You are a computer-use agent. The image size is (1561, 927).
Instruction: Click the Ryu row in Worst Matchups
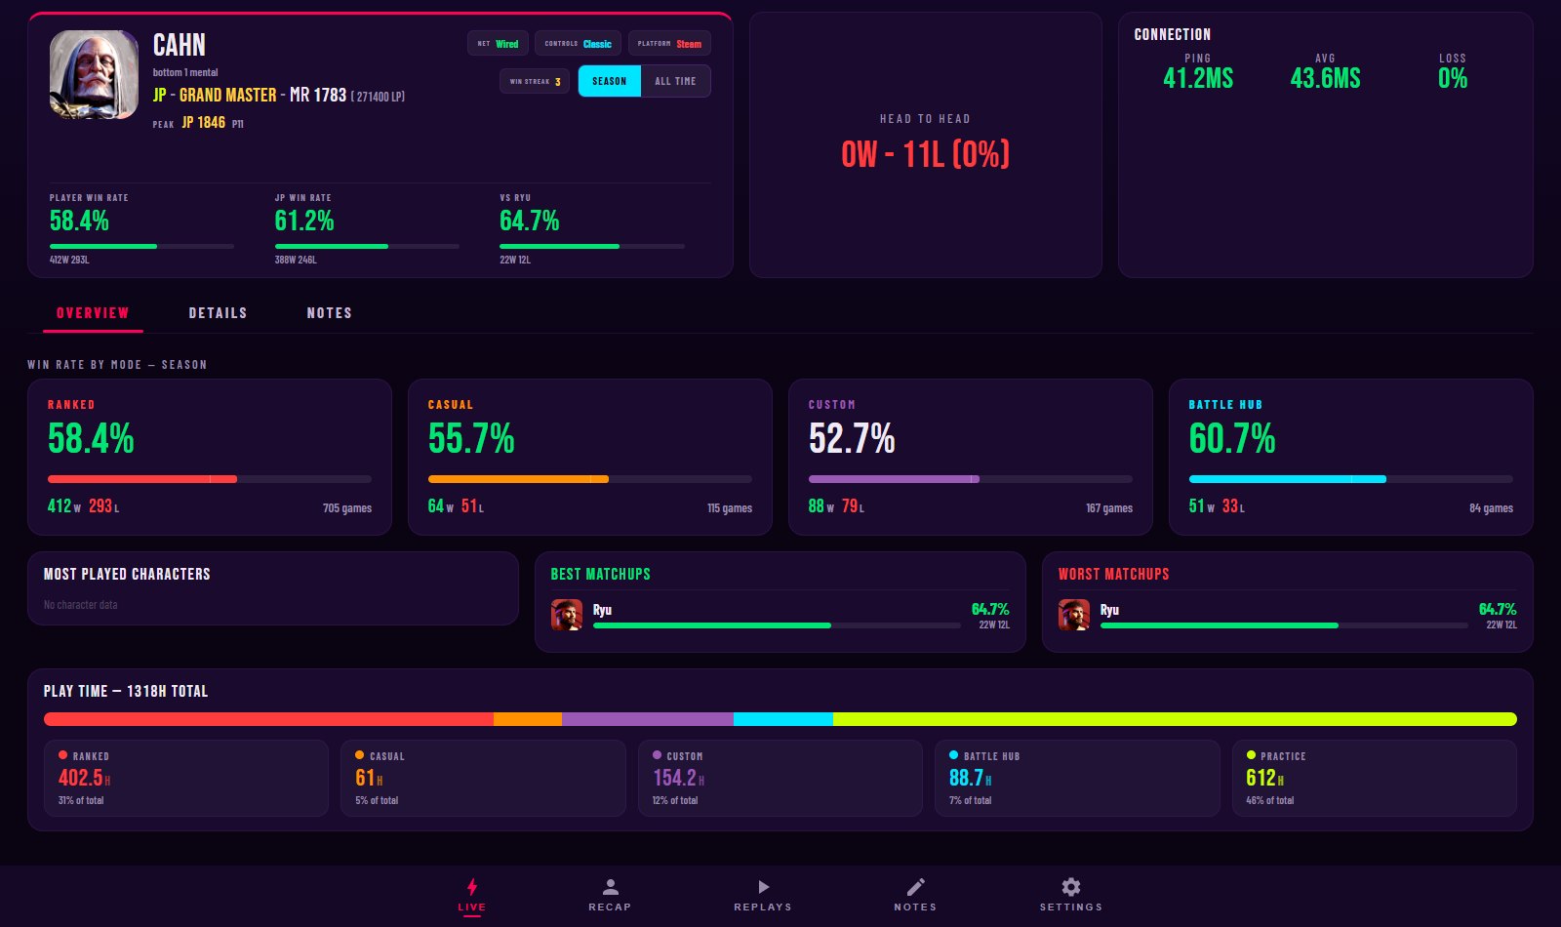[1288, 615]
